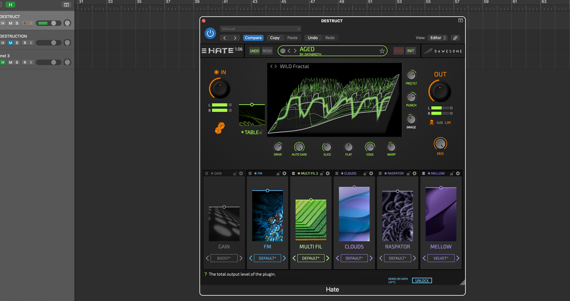Open the MELLOW module hamburger menu
This screenshot has height=301, width=570.
point(423,173)
